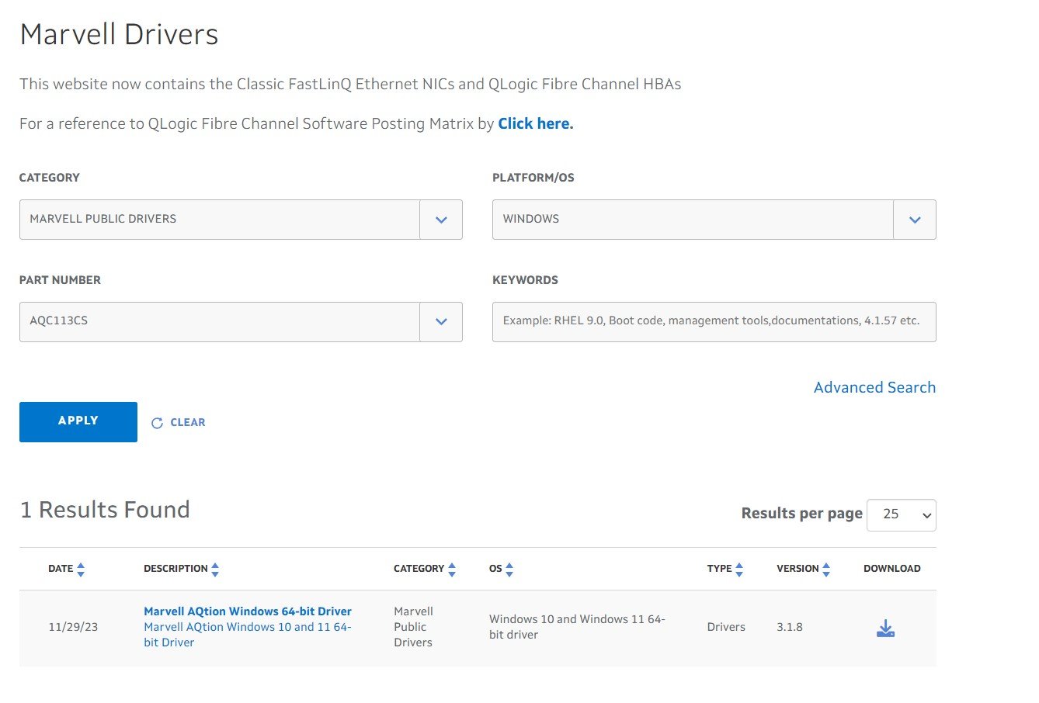This screenshot has height=703, width=1039.
Task: Open Marvell AQtion Windows 10 and 11 description link
Action: point(248,635)
